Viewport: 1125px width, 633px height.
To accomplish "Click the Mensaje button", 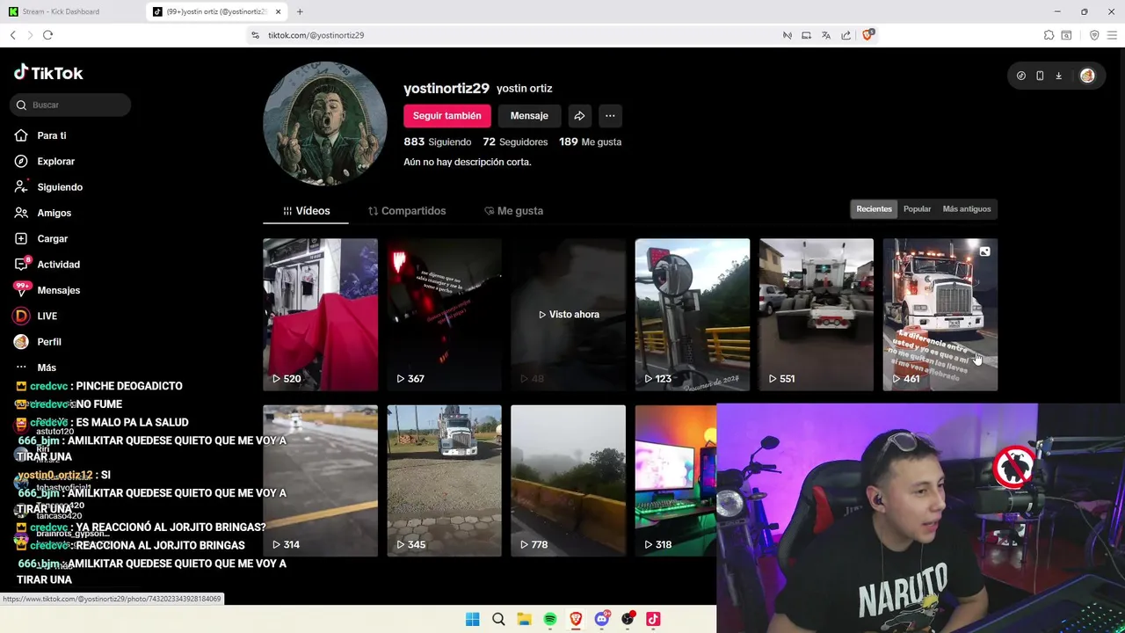I will (529, 116).
